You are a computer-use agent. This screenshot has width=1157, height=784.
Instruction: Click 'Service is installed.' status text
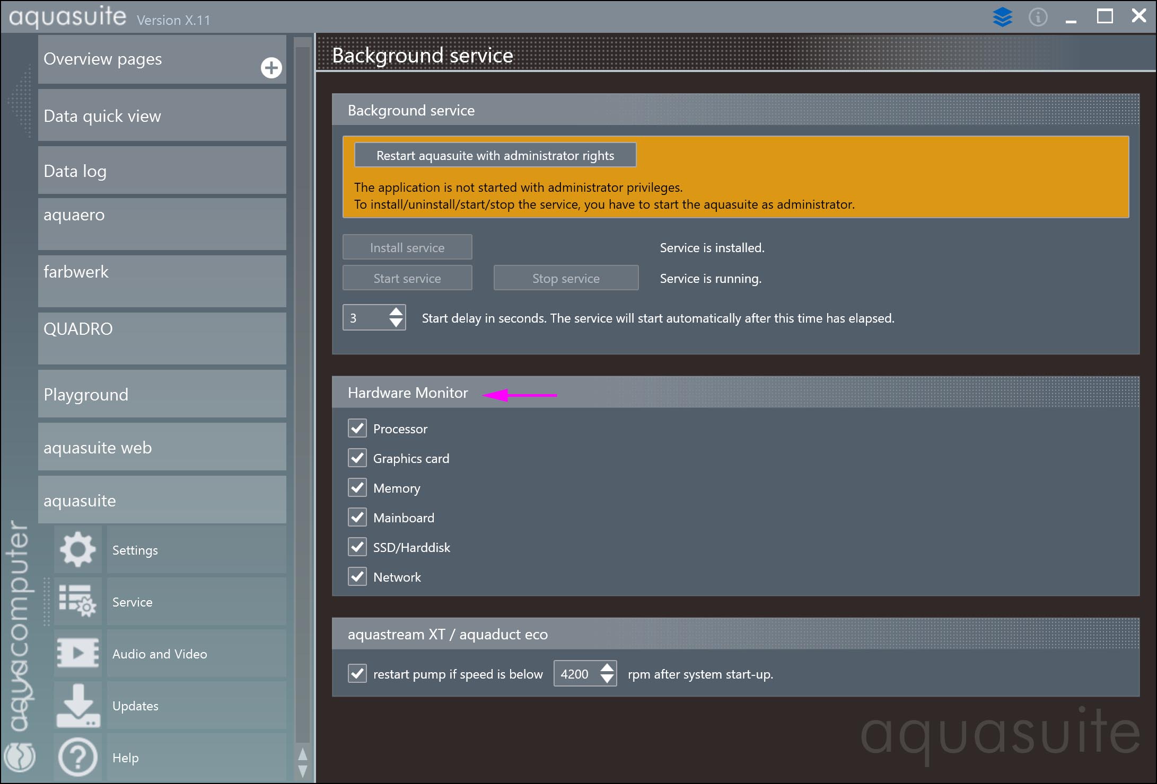click(x=712, y=248)
